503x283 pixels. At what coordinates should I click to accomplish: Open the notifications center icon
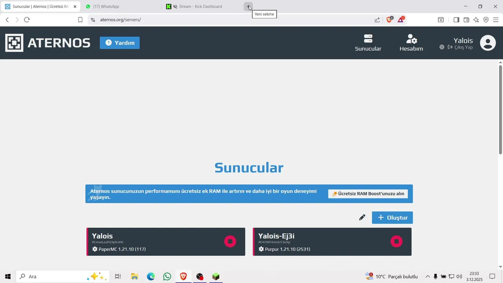coord(492,276)
